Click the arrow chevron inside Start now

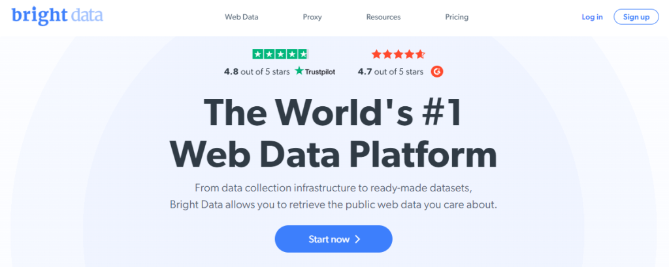[357, 239]
